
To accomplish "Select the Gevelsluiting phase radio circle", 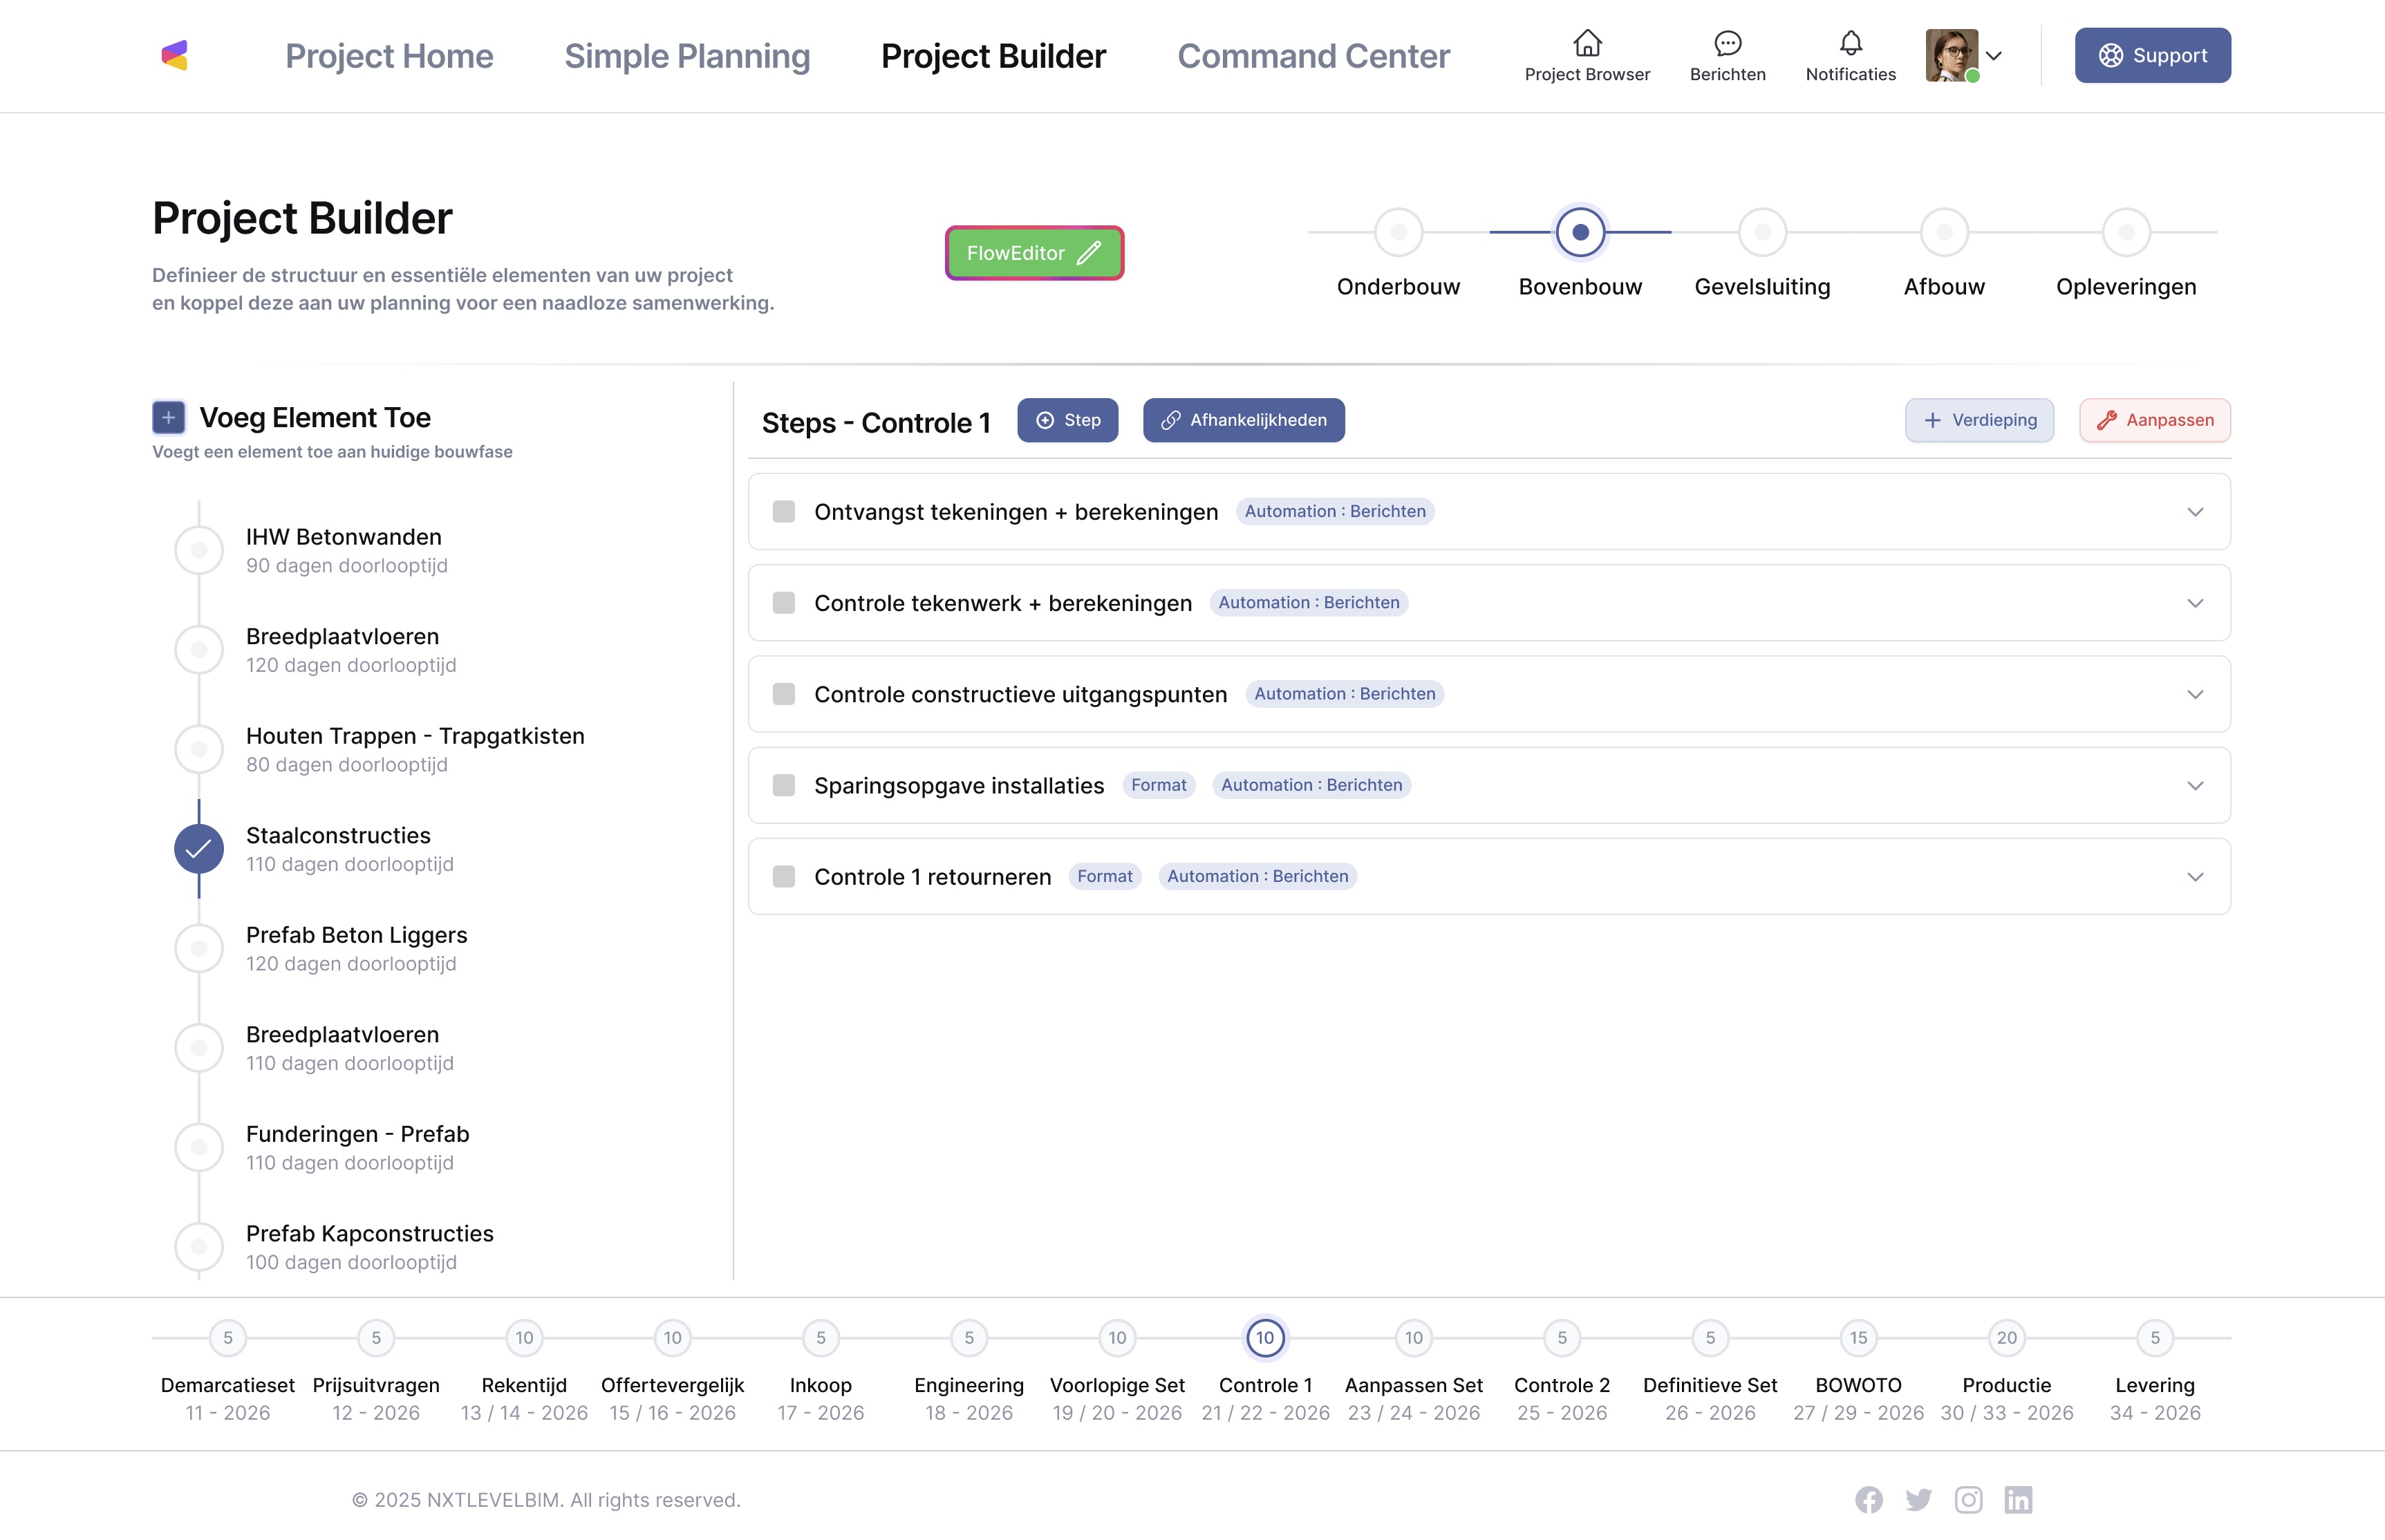I will [1762, 233].
